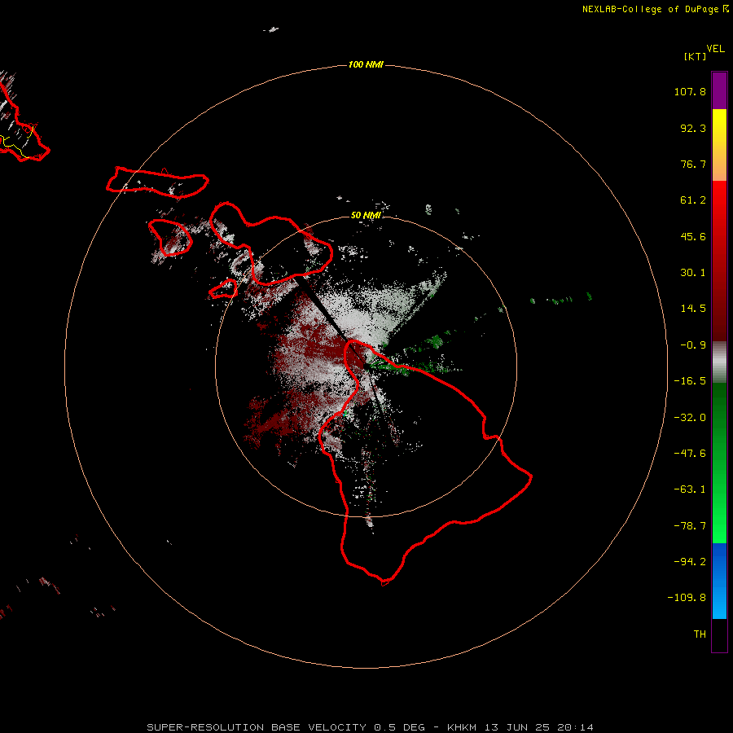
Task: Pick the blue segment of the color bar
Action: click(719, 581)
